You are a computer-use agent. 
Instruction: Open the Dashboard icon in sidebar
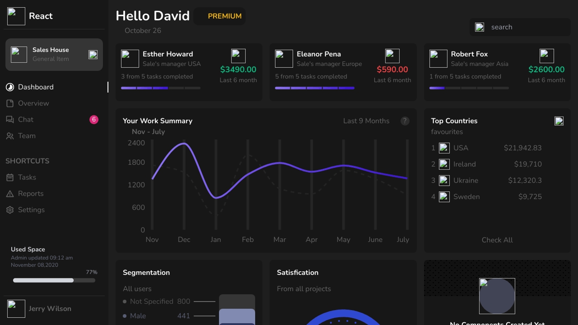pos(10,87)
